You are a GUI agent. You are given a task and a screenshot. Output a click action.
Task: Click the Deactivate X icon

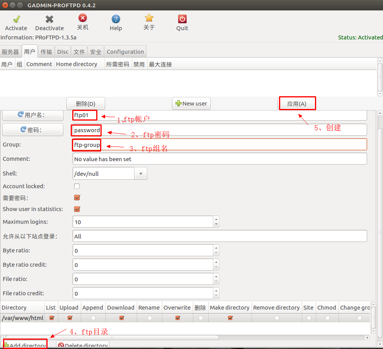(x=49, y=19)
